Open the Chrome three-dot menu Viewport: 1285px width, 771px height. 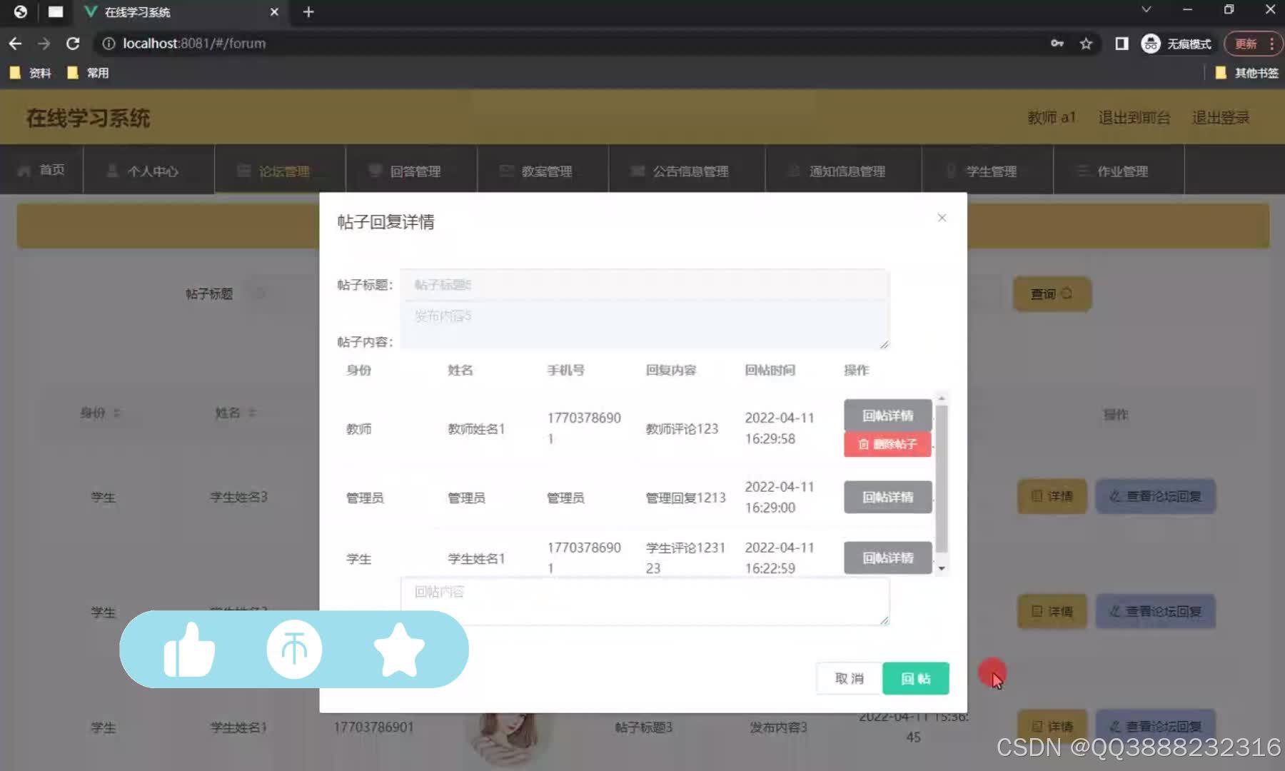(1272, 44)
